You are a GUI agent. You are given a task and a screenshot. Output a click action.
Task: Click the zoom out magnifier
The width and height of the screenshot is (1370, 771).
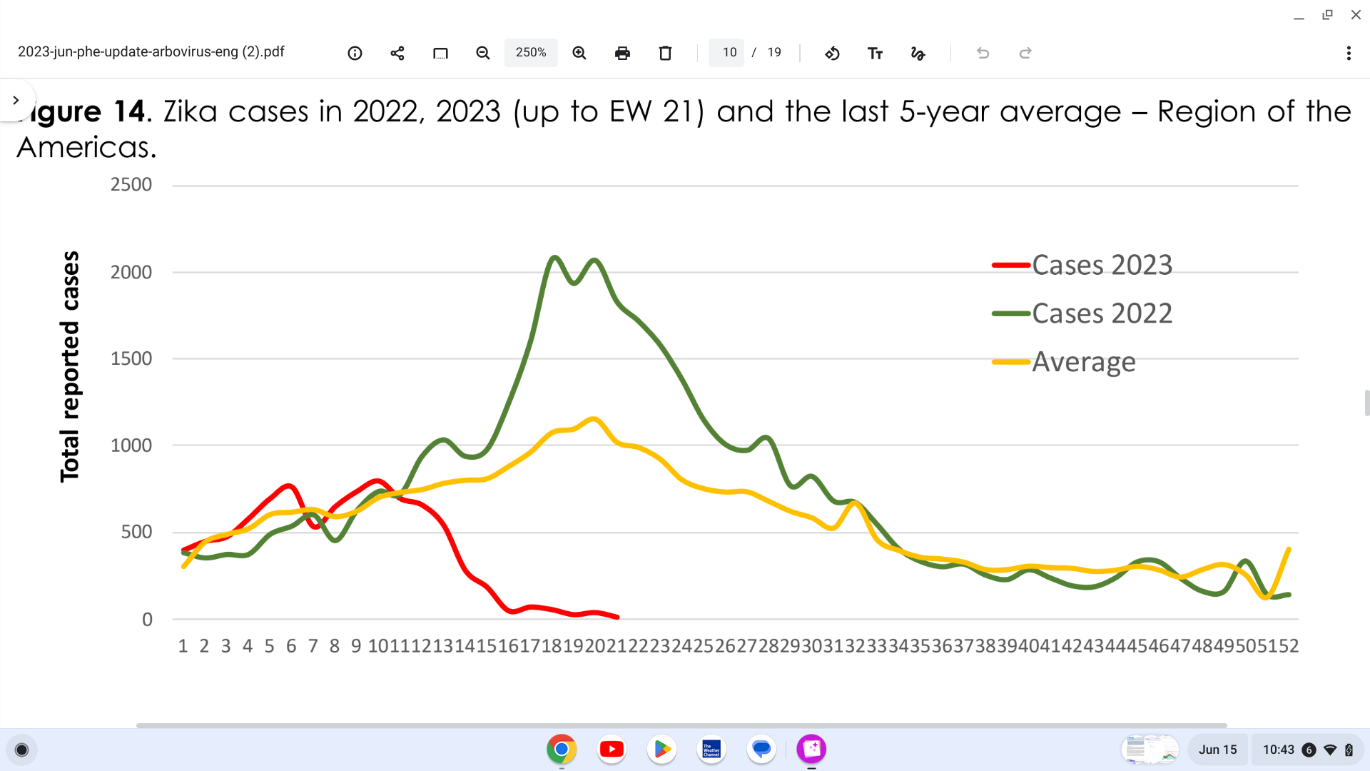(x=483, y=53)
